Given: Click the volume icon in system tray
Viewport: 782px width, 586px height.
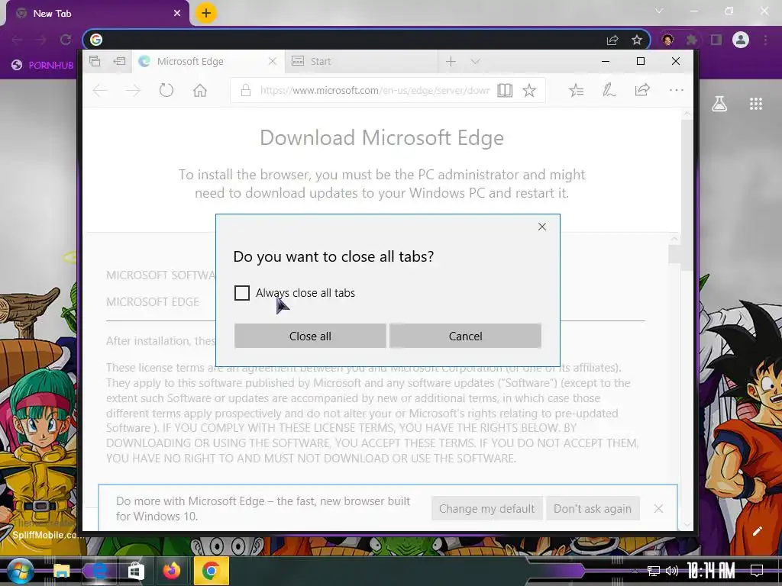Looking at the screenshot, I should [x=672, y=571].
